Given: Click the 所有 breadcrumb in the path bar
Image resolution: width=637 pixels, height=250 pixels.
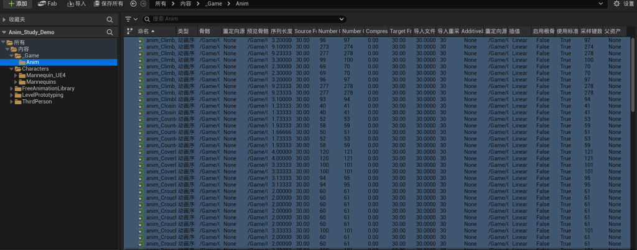Looking at the screenshot, I should (x=161, y=4).
